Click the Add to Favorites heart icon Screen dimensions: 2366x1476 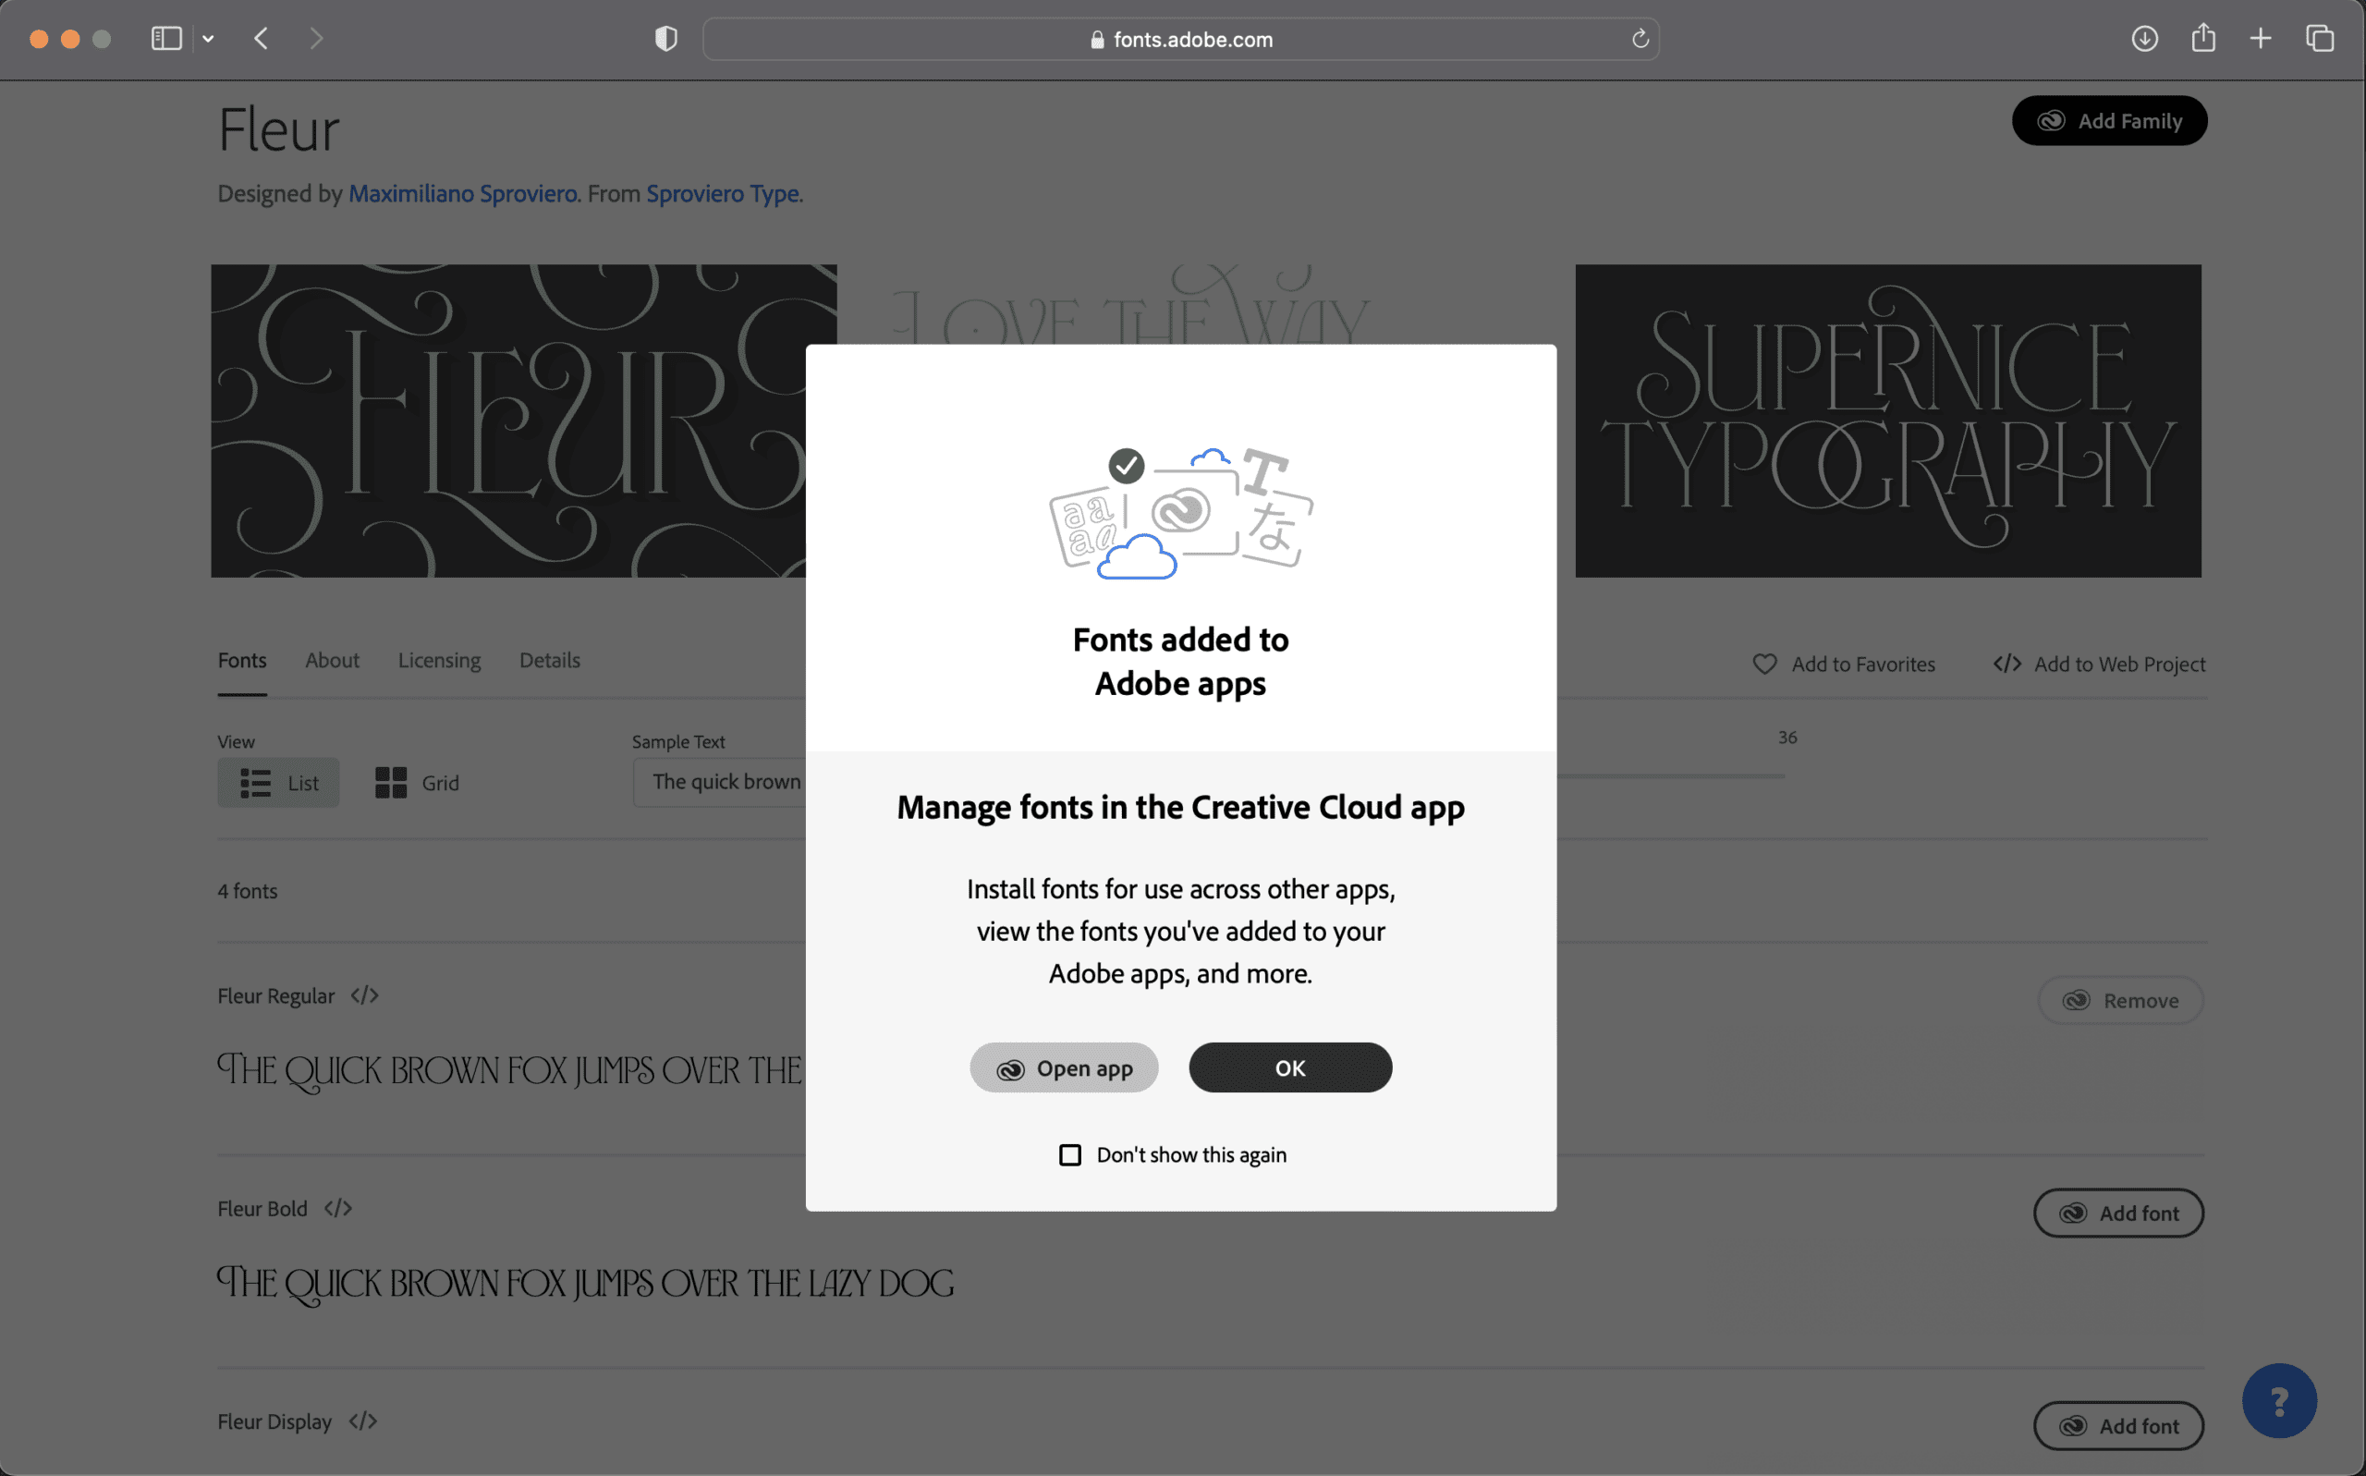[x=1764, y=664]
